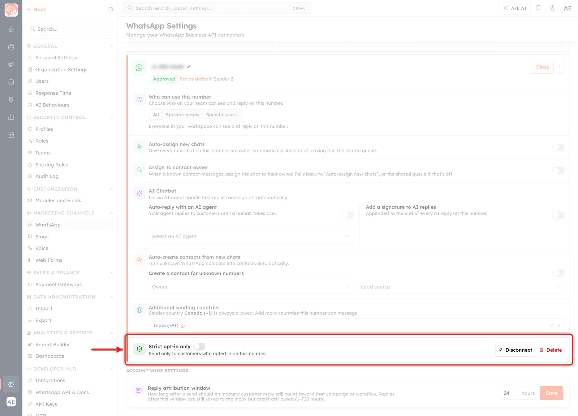
Task: Collapse the Security Control section
Action: tap(111, 117)
